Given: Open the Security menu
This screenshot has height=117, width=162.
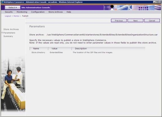Looking at the screenshot, I should 9,12.
